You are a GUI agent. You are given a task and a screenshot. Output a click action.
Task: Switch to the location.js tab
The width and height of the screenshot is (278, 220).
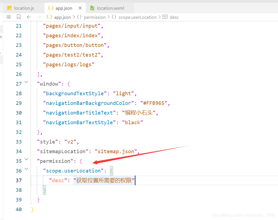[24, 8]
